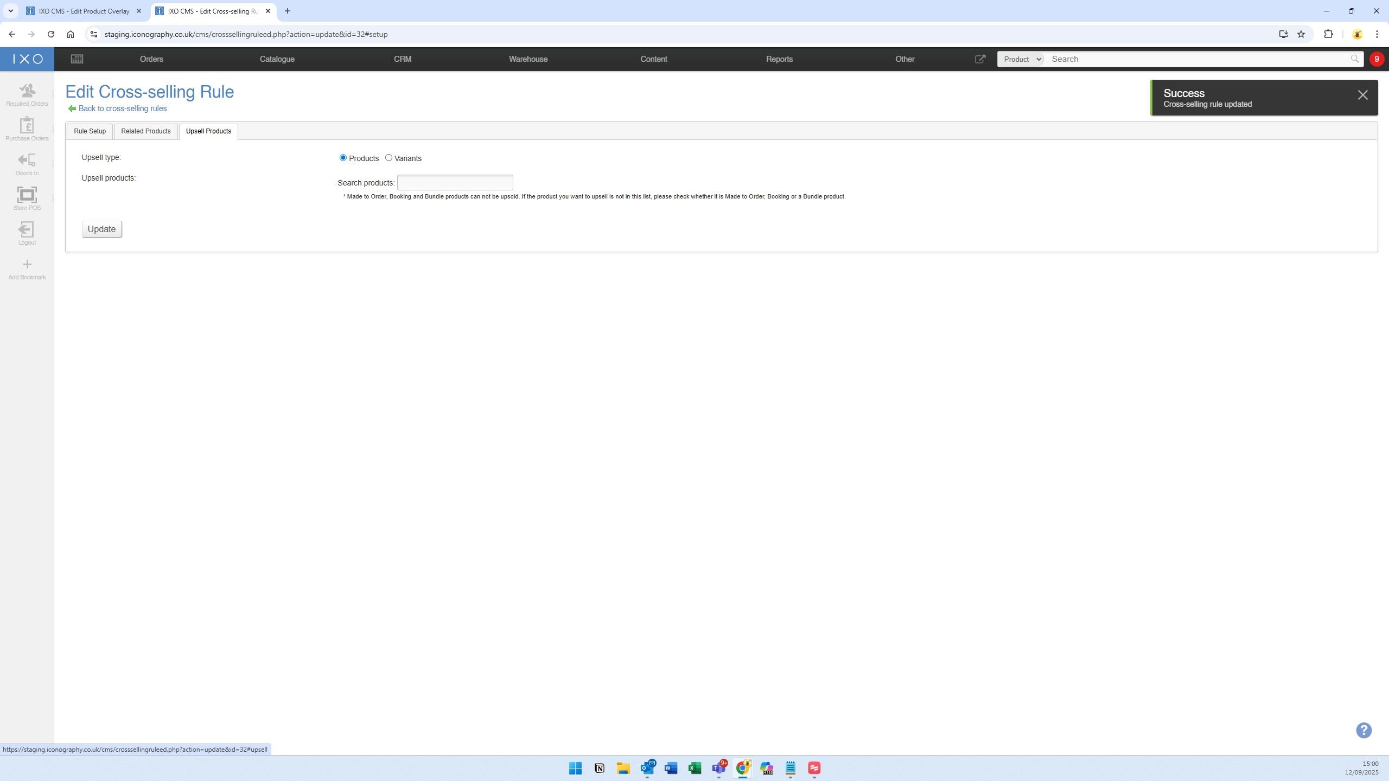Click Add Bookmark plus icon
Viewport: 1389px width, 781px height.
27,265
